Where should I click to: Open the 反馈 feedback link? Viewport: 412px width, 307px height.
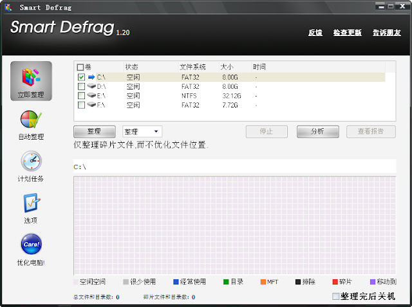[x=315, y=33]
